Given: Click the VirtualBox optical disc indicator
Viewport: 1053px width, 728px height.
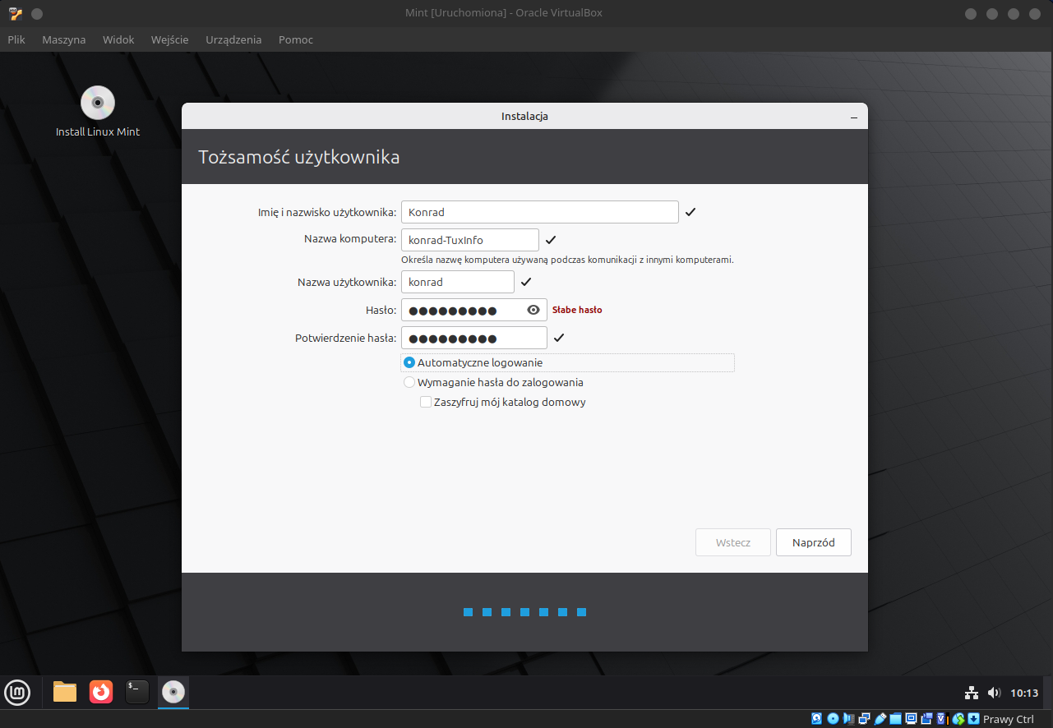Looking at the screenshot, I should [833, 719].
